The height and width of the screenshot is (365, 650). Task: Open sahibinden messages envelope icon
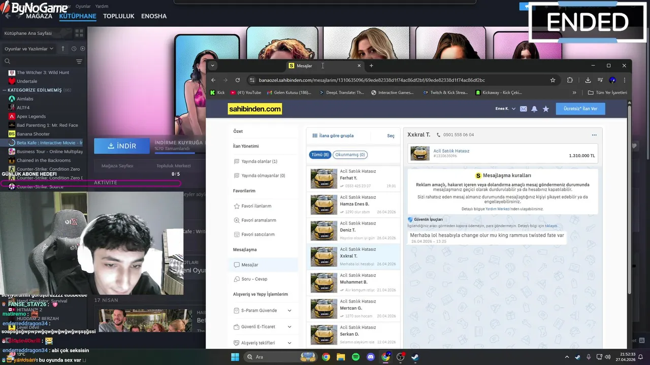(524, 109)
